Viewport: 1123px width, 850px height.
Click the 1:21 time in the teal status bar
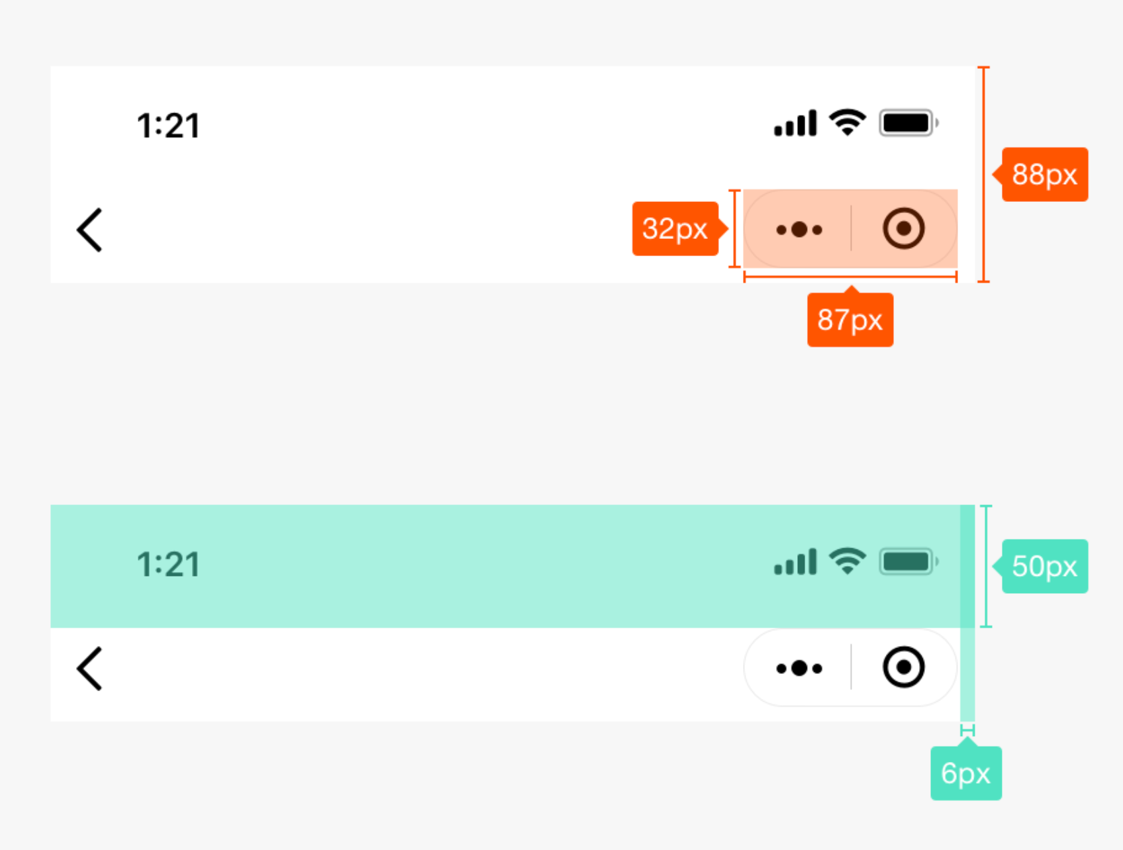(168, 565)
